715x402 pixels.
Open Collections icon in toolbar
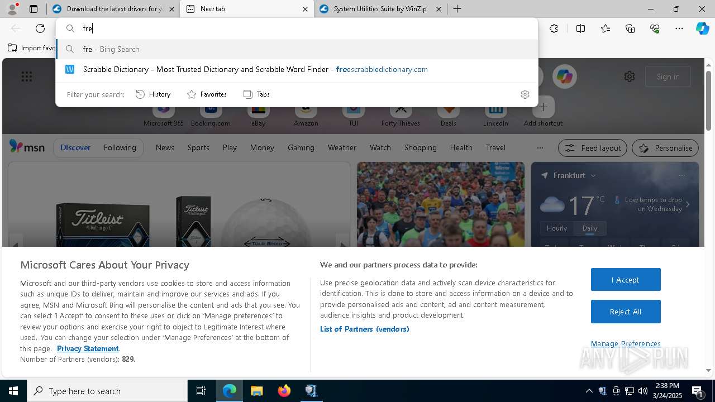630,28
